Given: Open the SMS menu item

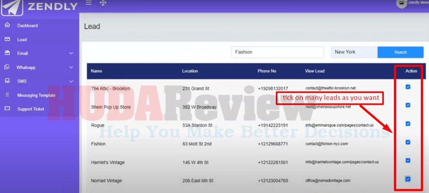Looking at the screenshot, I should [21, 81].
